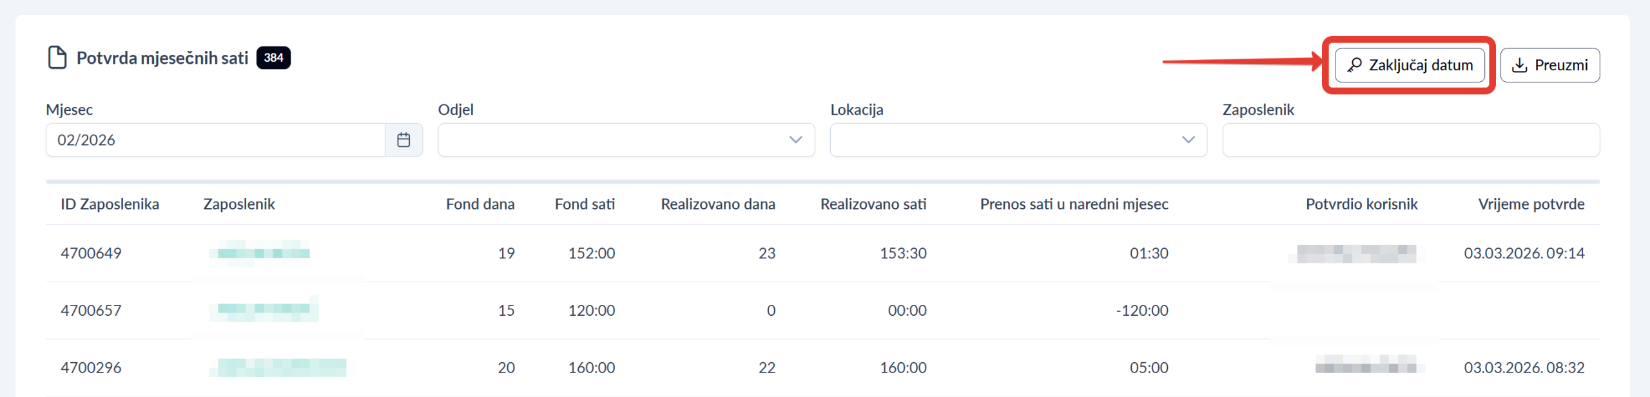This screenshot has height=397, width=1650.
Task: Click the 384 count badge
Action: (x=273, y=57)
